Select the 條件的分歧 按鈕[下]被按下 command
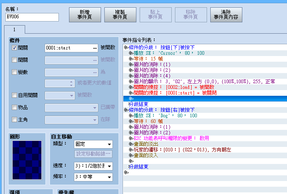 tap(205, 47)
